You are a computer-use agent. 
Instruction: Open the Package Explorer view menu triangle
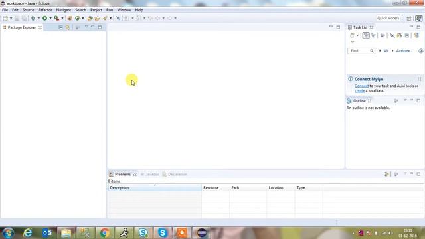click(86, 27)
